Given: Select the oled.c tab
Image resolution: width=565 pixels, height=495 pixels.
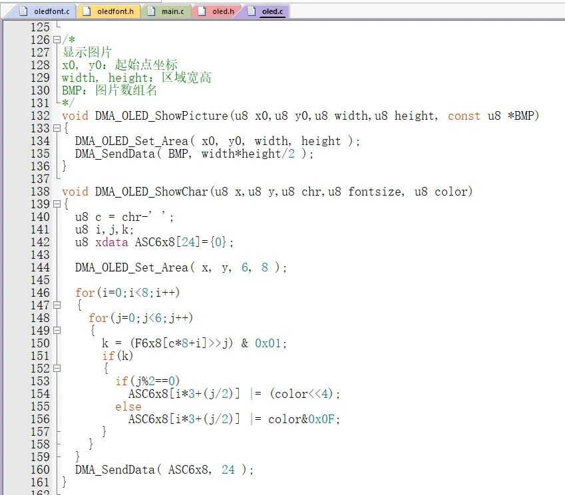Looking at the screenshot, I should pyautogui.click(x=268, y=11).
